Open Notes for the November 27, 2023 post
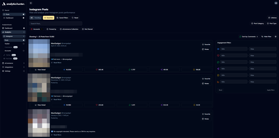This screenshot has width=279, height=138. coord(206,84)
